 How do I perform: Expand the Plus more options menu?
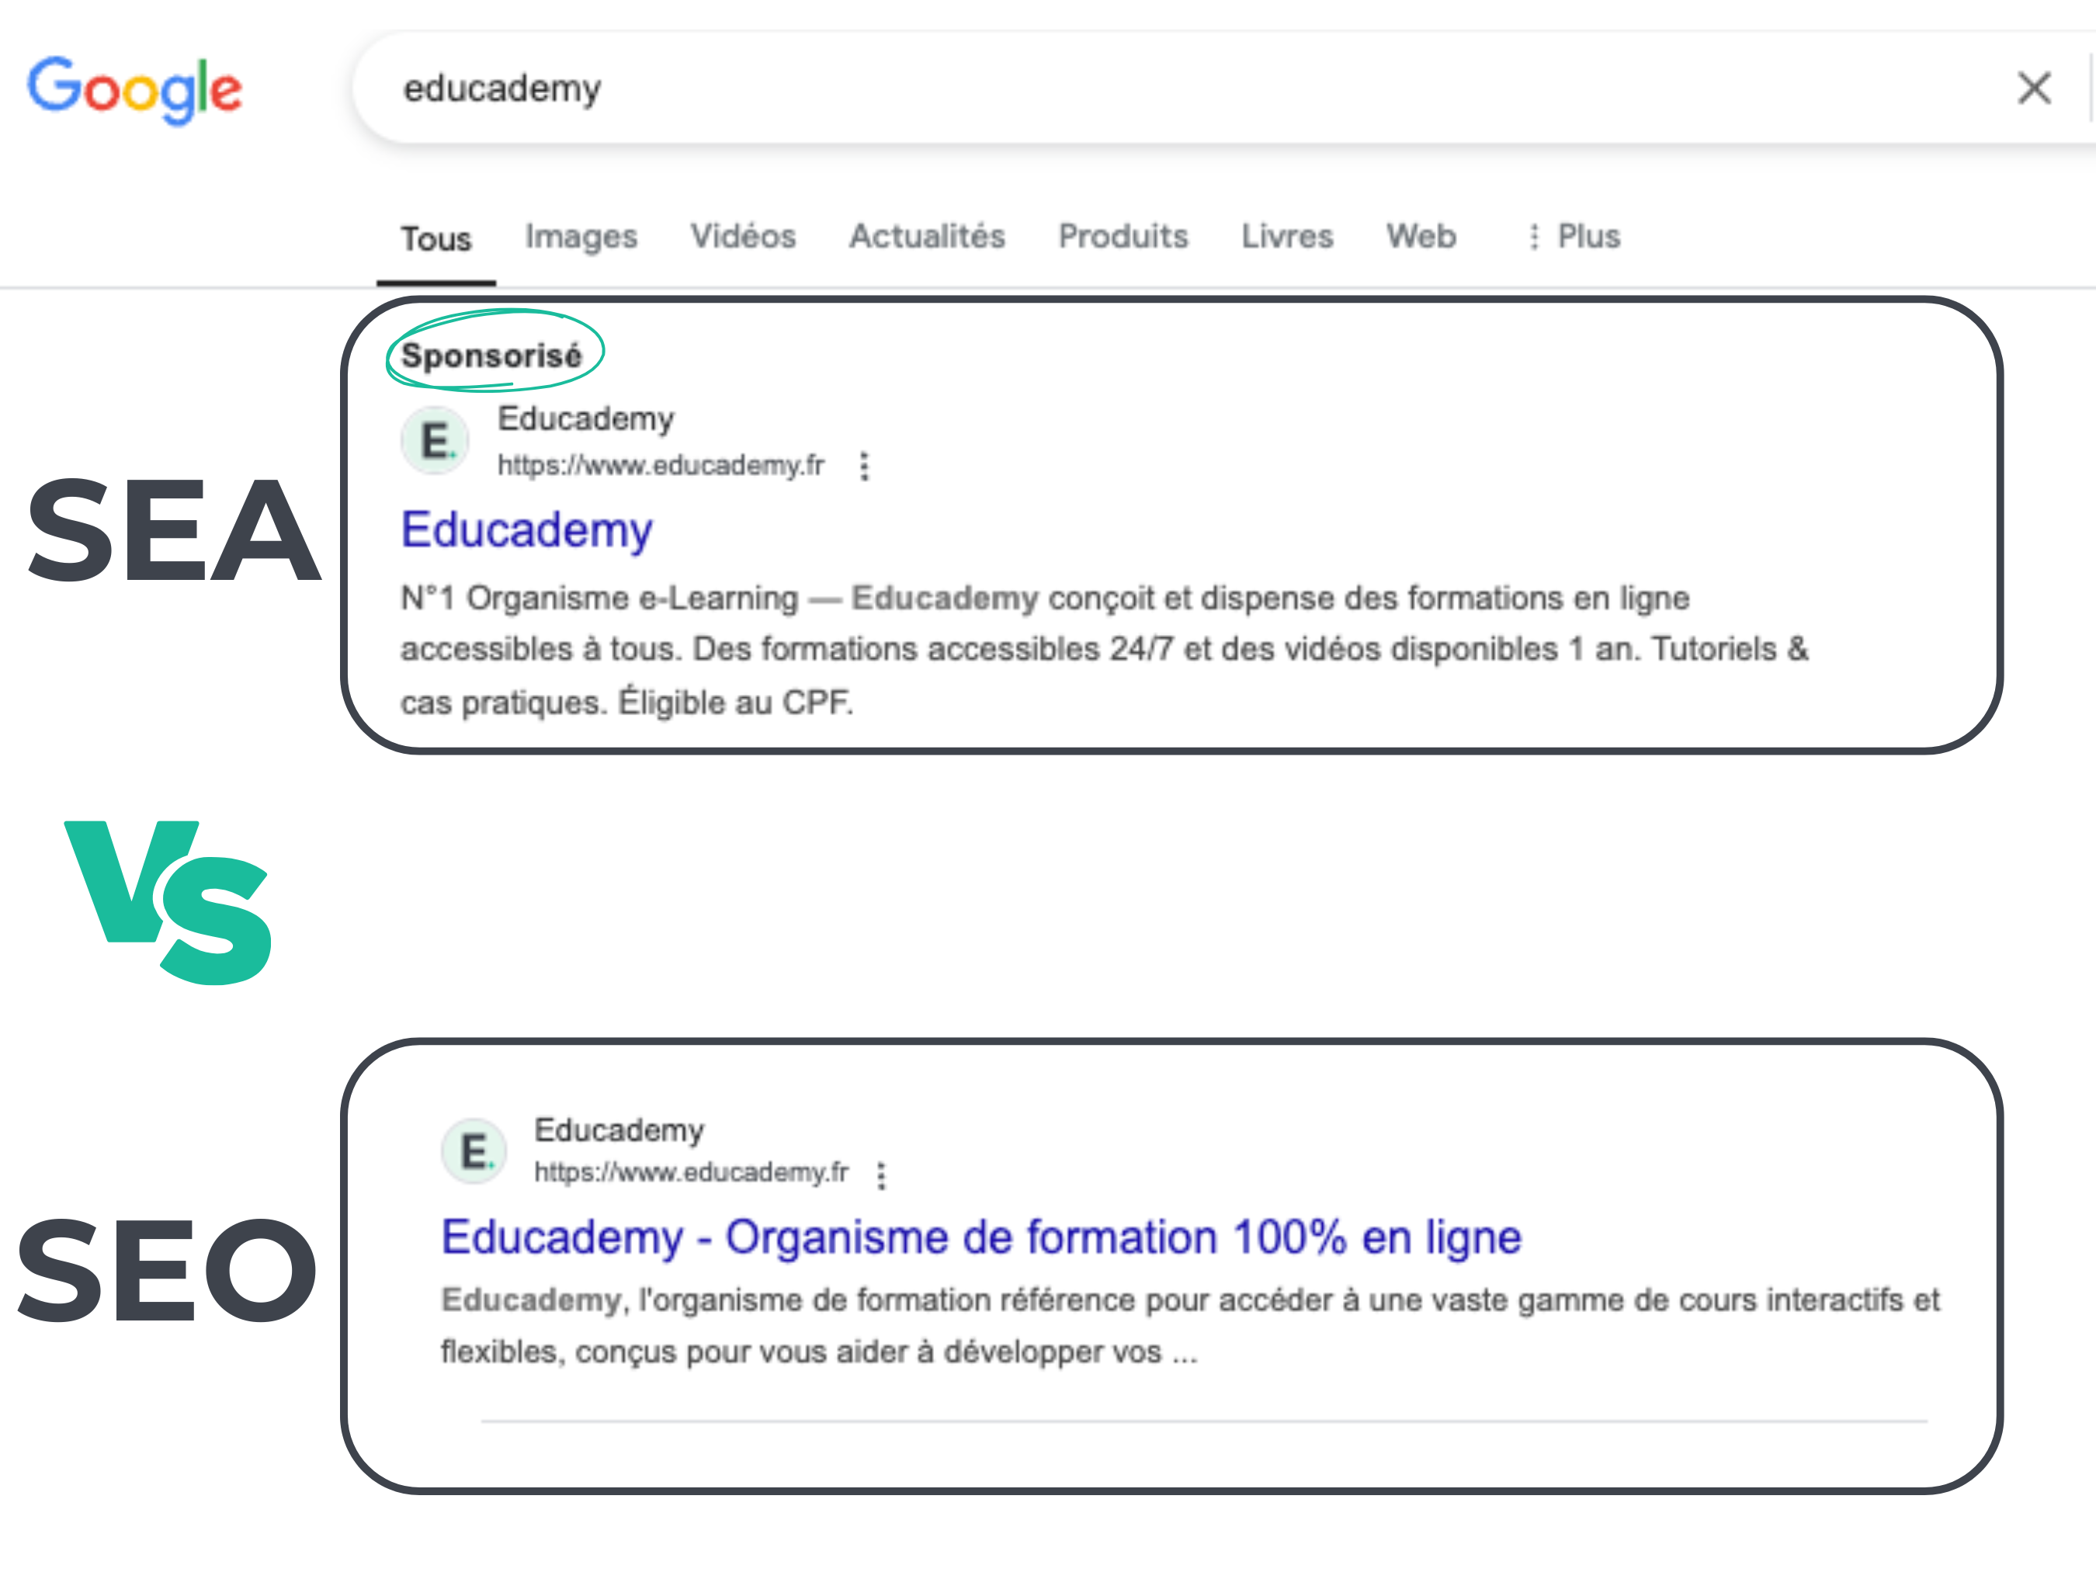pyautogui.click(x=1574, y=236)
